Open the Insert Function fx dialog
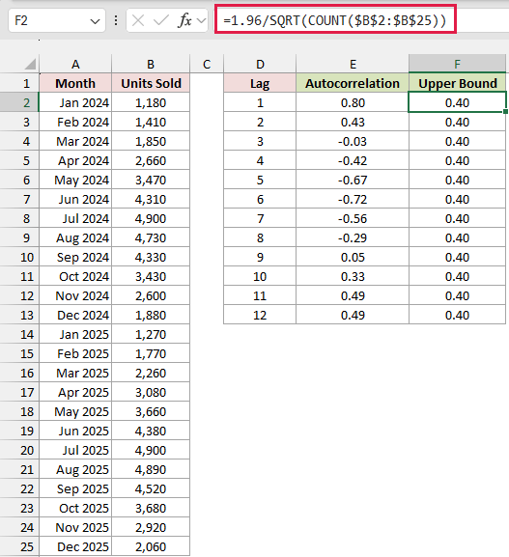The height and width of the screenshot is (557, 509). pyautogui.click(x=184, y=21)
